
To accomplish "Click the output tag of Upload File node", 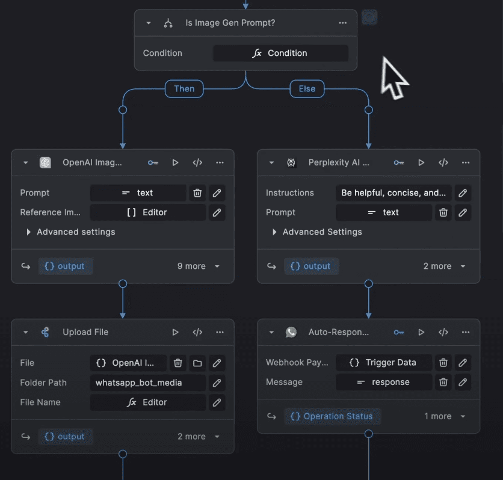I will (x=66, y=437).
